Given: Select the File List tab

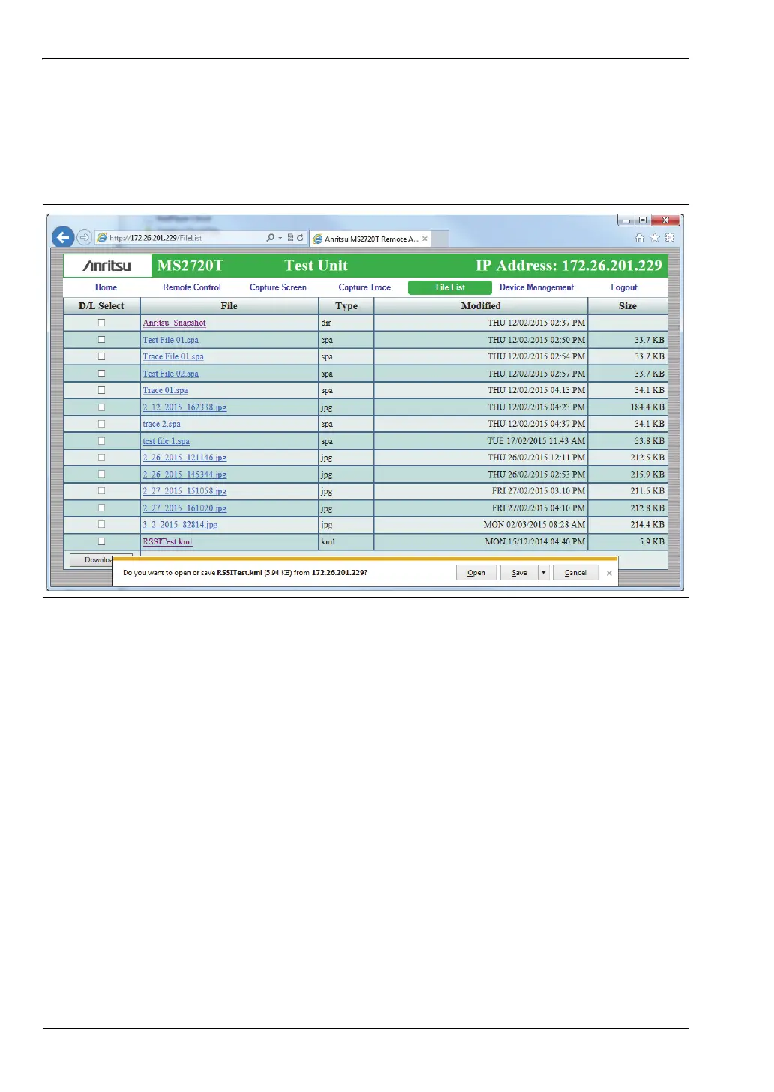Looking at the screenshot, I should coord(450,287).
